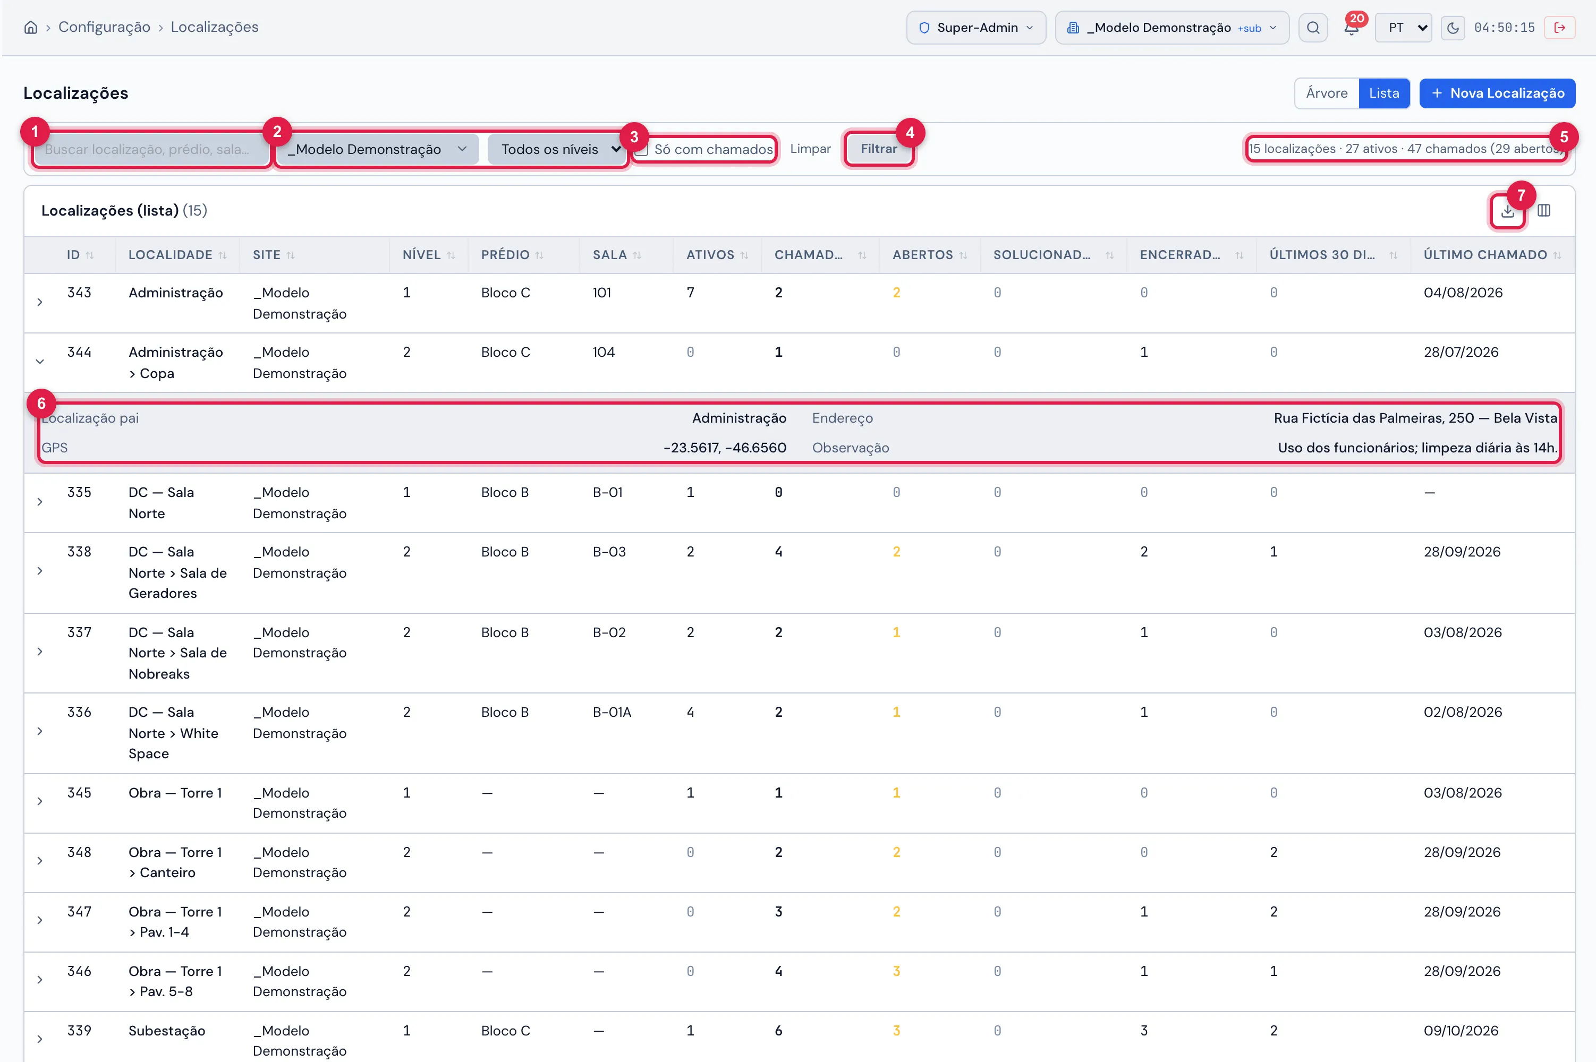Sort by ATIVOS column arrows
Viewport: 1596px width, 1062px height.
pyautogui.click(x=744, y=255)
